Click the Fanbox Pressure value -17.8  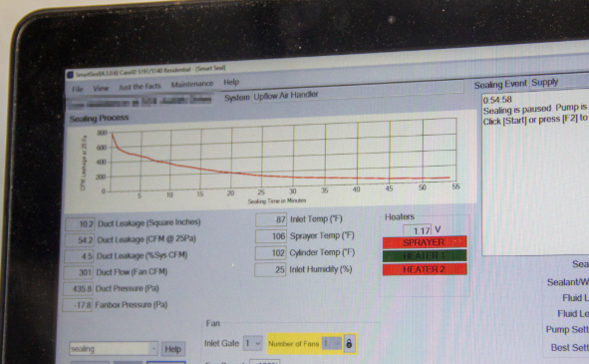77,305
